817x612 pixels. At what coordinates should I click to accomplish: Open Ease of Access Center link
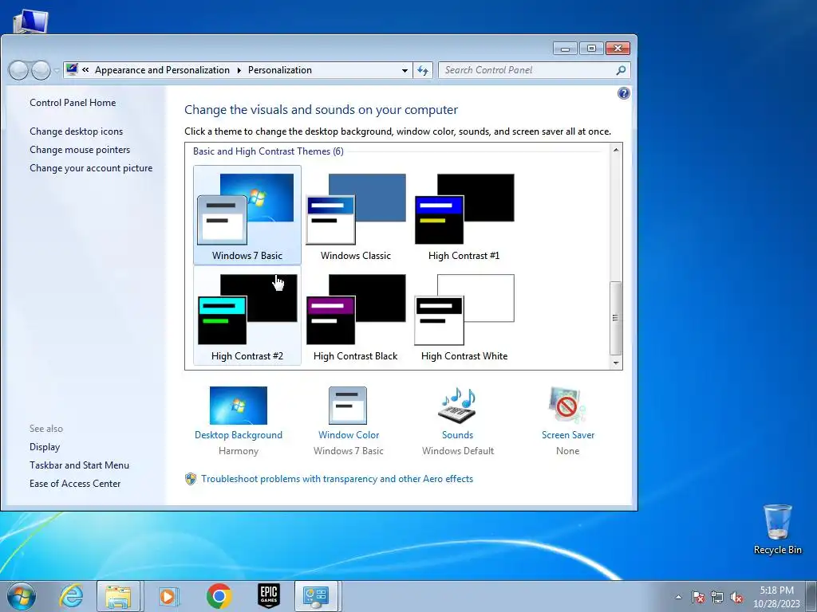(x=74, y=484)
